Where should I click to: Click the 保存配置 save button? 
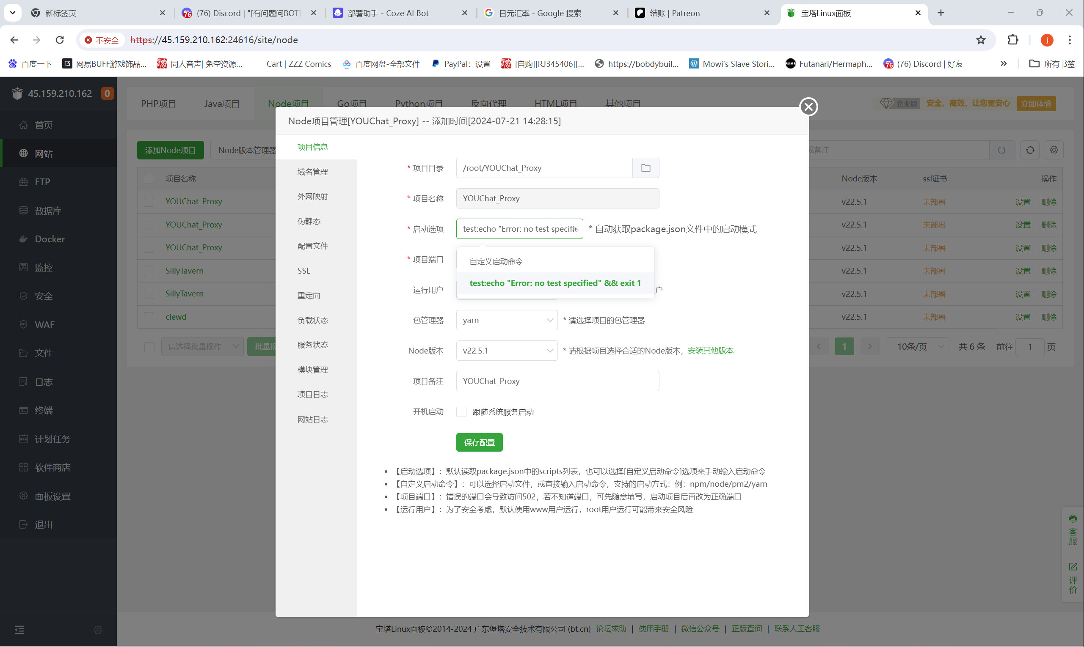(x=479, y=442)
